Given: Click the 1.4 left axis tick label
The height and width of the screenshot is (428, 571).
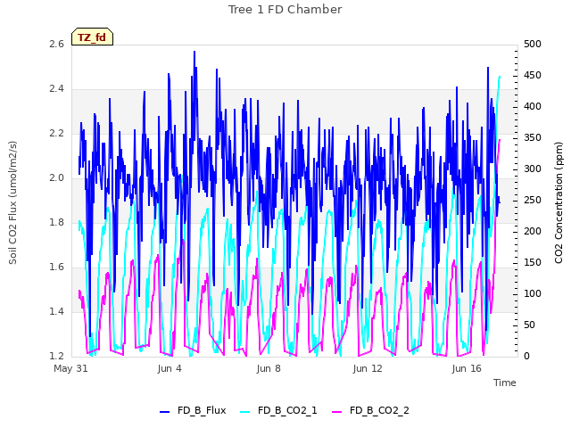Looking at the screenshot, I should click(x=57, y=311).
